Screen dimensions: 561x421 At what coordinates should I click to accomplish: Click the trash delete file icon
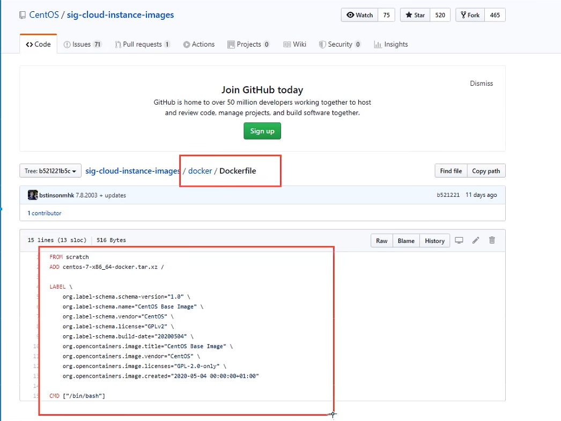(x=492, y=240)
